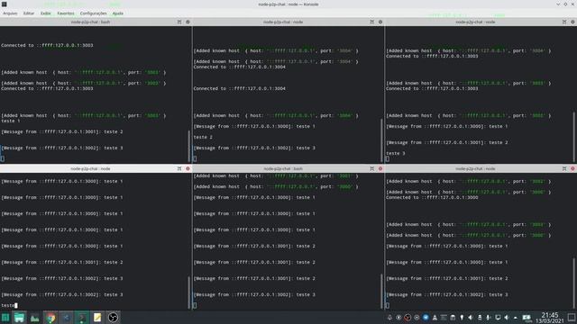The width and height of the screenshot is (577, 324).
Task: Expand hidden system tray icons arrow
Action: pos(515,318)
